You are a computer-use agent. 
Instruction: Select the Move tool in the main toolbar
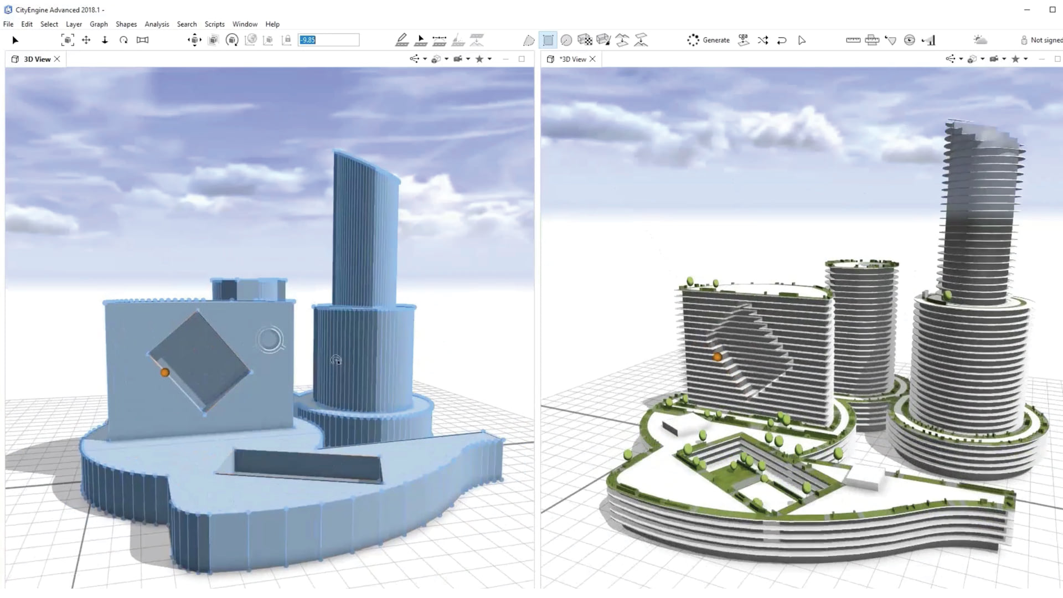click(x=86, y=40)
